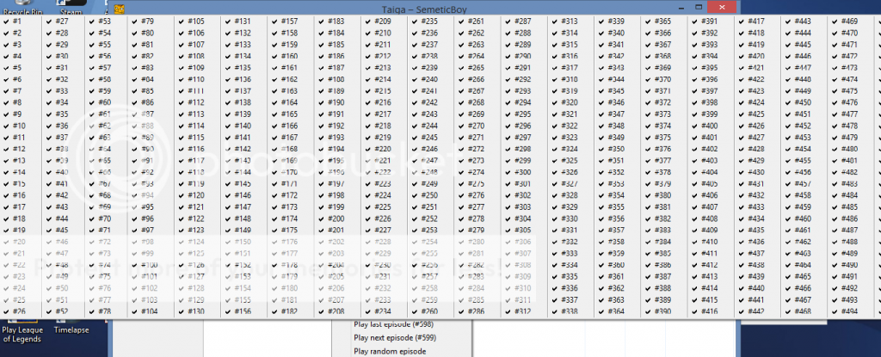Image resolution: width=881 pixels, height=357 pixels.
Task: Open the Timelapse desktop icon
Action: pyautogui.click(x=71, y=329)
